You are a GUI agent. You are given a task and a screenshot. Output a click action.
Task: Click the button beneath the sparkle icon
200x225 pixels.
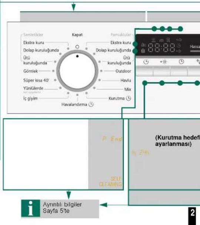[x=194, y=70]
